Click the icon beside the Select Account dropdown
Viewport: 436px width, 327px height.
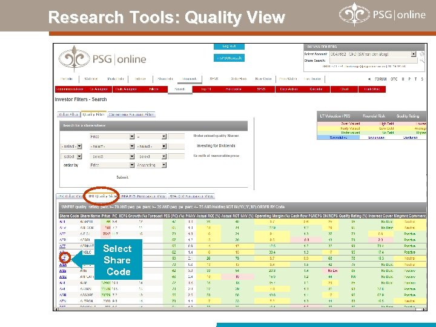point(422,54)
